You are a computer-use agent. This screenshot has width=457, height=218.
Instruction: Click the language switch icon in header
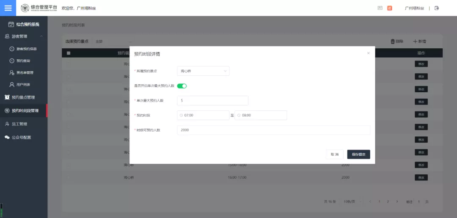point(380,8)
